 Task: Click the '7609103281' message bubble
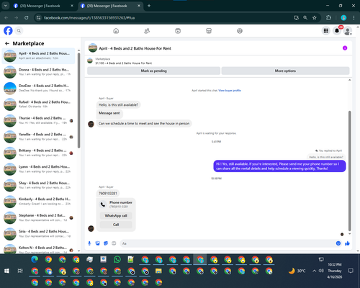(108, 193)
